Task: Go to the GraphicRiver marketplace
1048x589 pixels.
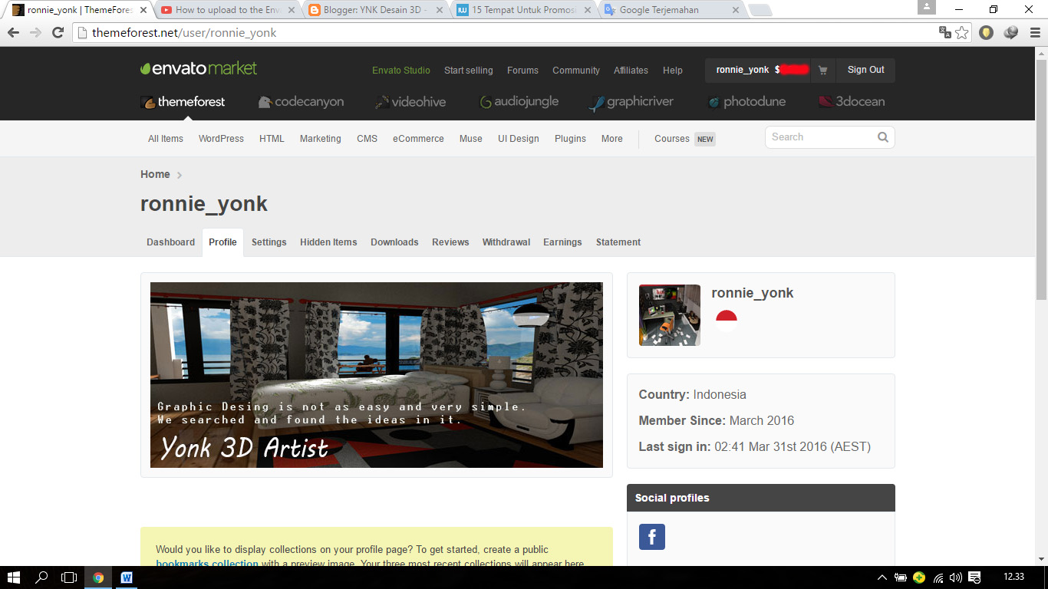Action: [631, 102]
